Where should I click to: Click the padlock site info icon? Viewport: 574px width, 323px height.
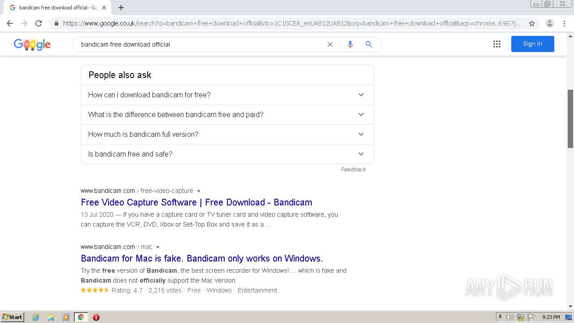tap(56, 23)
